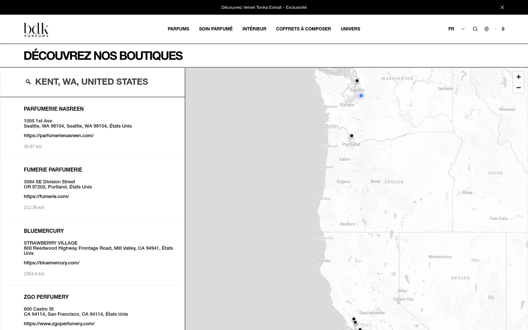
Task: Click the Reno label on the map
Action: (x=403, y=291)
